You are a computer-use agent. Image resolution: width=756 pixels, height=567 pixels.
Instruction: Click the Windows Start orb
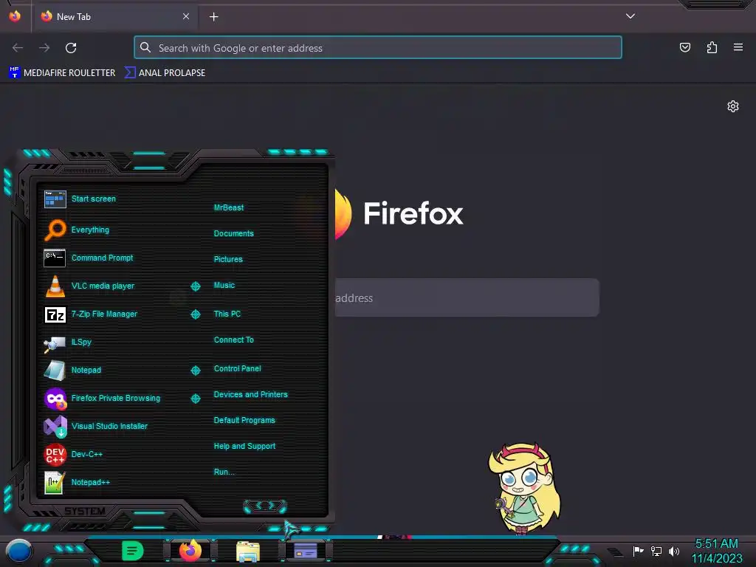[19, 551]
